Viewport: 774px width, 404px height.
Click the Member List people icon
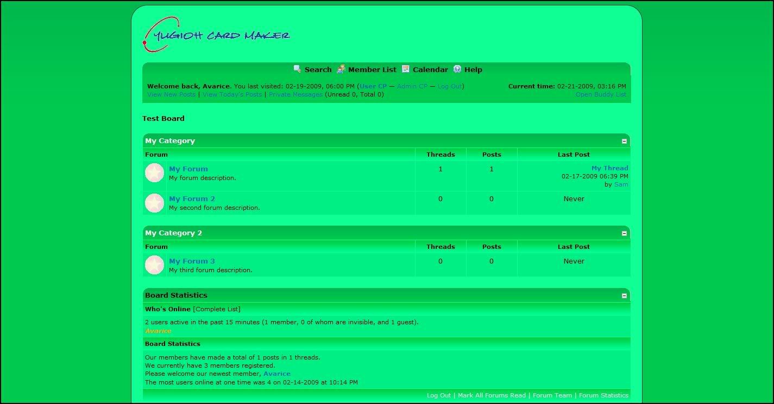(x=341, y=69)
